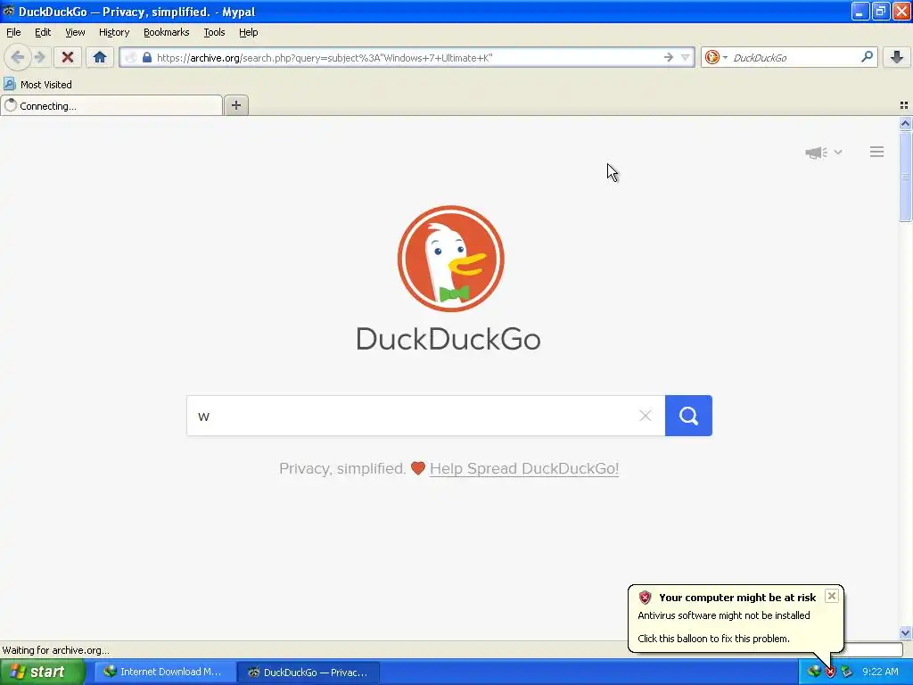Click the Mypal raccoon title bar icon

pyautogui.click(x=9, y=11)
